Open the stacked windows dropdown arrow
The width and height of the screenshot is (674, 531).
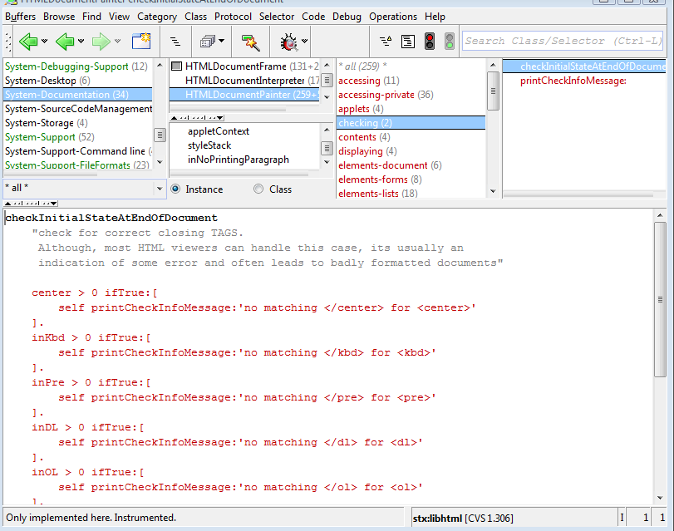point(221,41)
